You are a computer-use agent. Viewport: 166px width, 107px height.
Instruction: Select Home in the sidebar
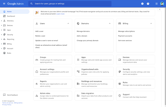coord(15,11)
